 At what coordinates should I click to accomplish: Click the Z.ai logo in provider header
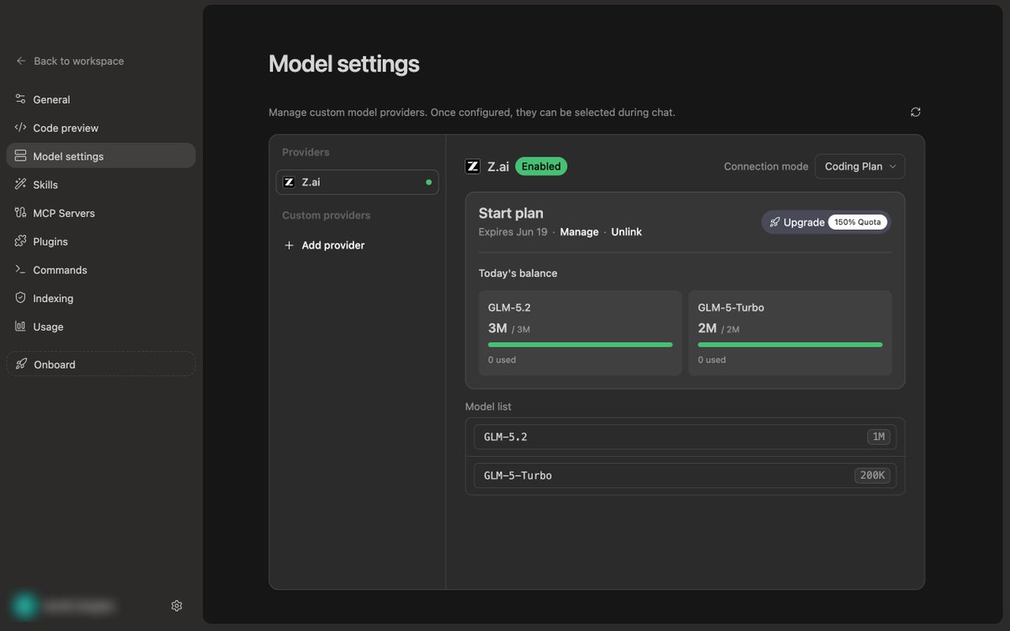pyautogui.click(x=473, y=167)
